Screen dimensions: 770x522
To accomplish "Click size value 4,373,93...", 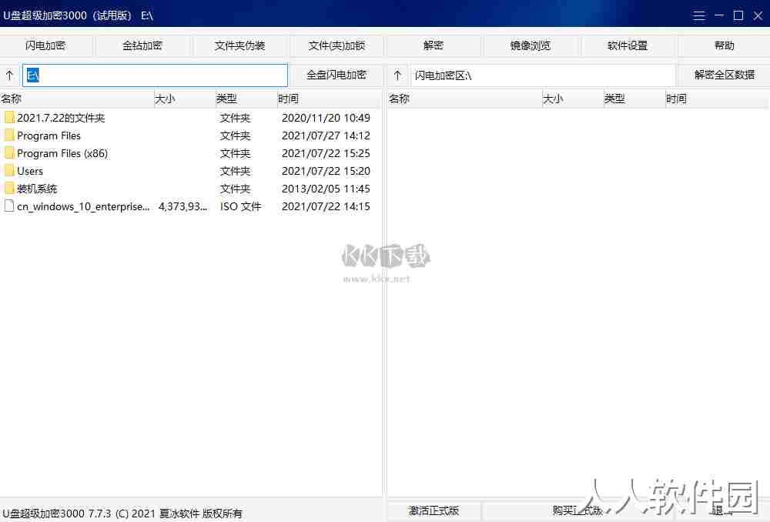I will [x=182, y=206].
